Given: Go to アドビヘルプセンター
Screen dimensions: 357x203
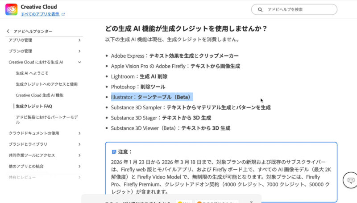Looking at the screenshot, I should (x=33, y=31).
